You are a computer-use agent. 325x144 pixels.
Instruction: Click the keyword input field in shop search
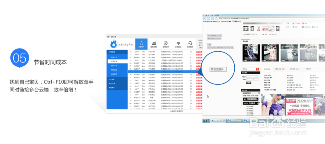[x=252, y=77]
